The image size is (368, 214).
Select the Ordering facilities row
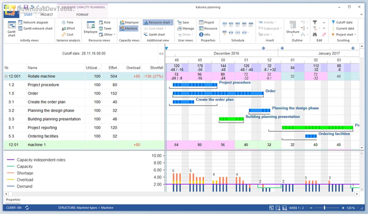point(84,136)
